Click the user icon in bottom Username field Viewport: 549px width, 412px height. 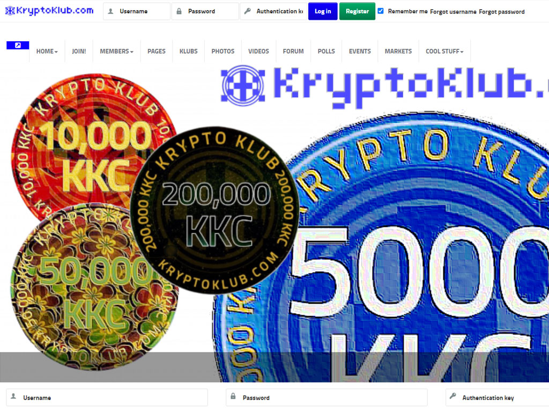13,396
